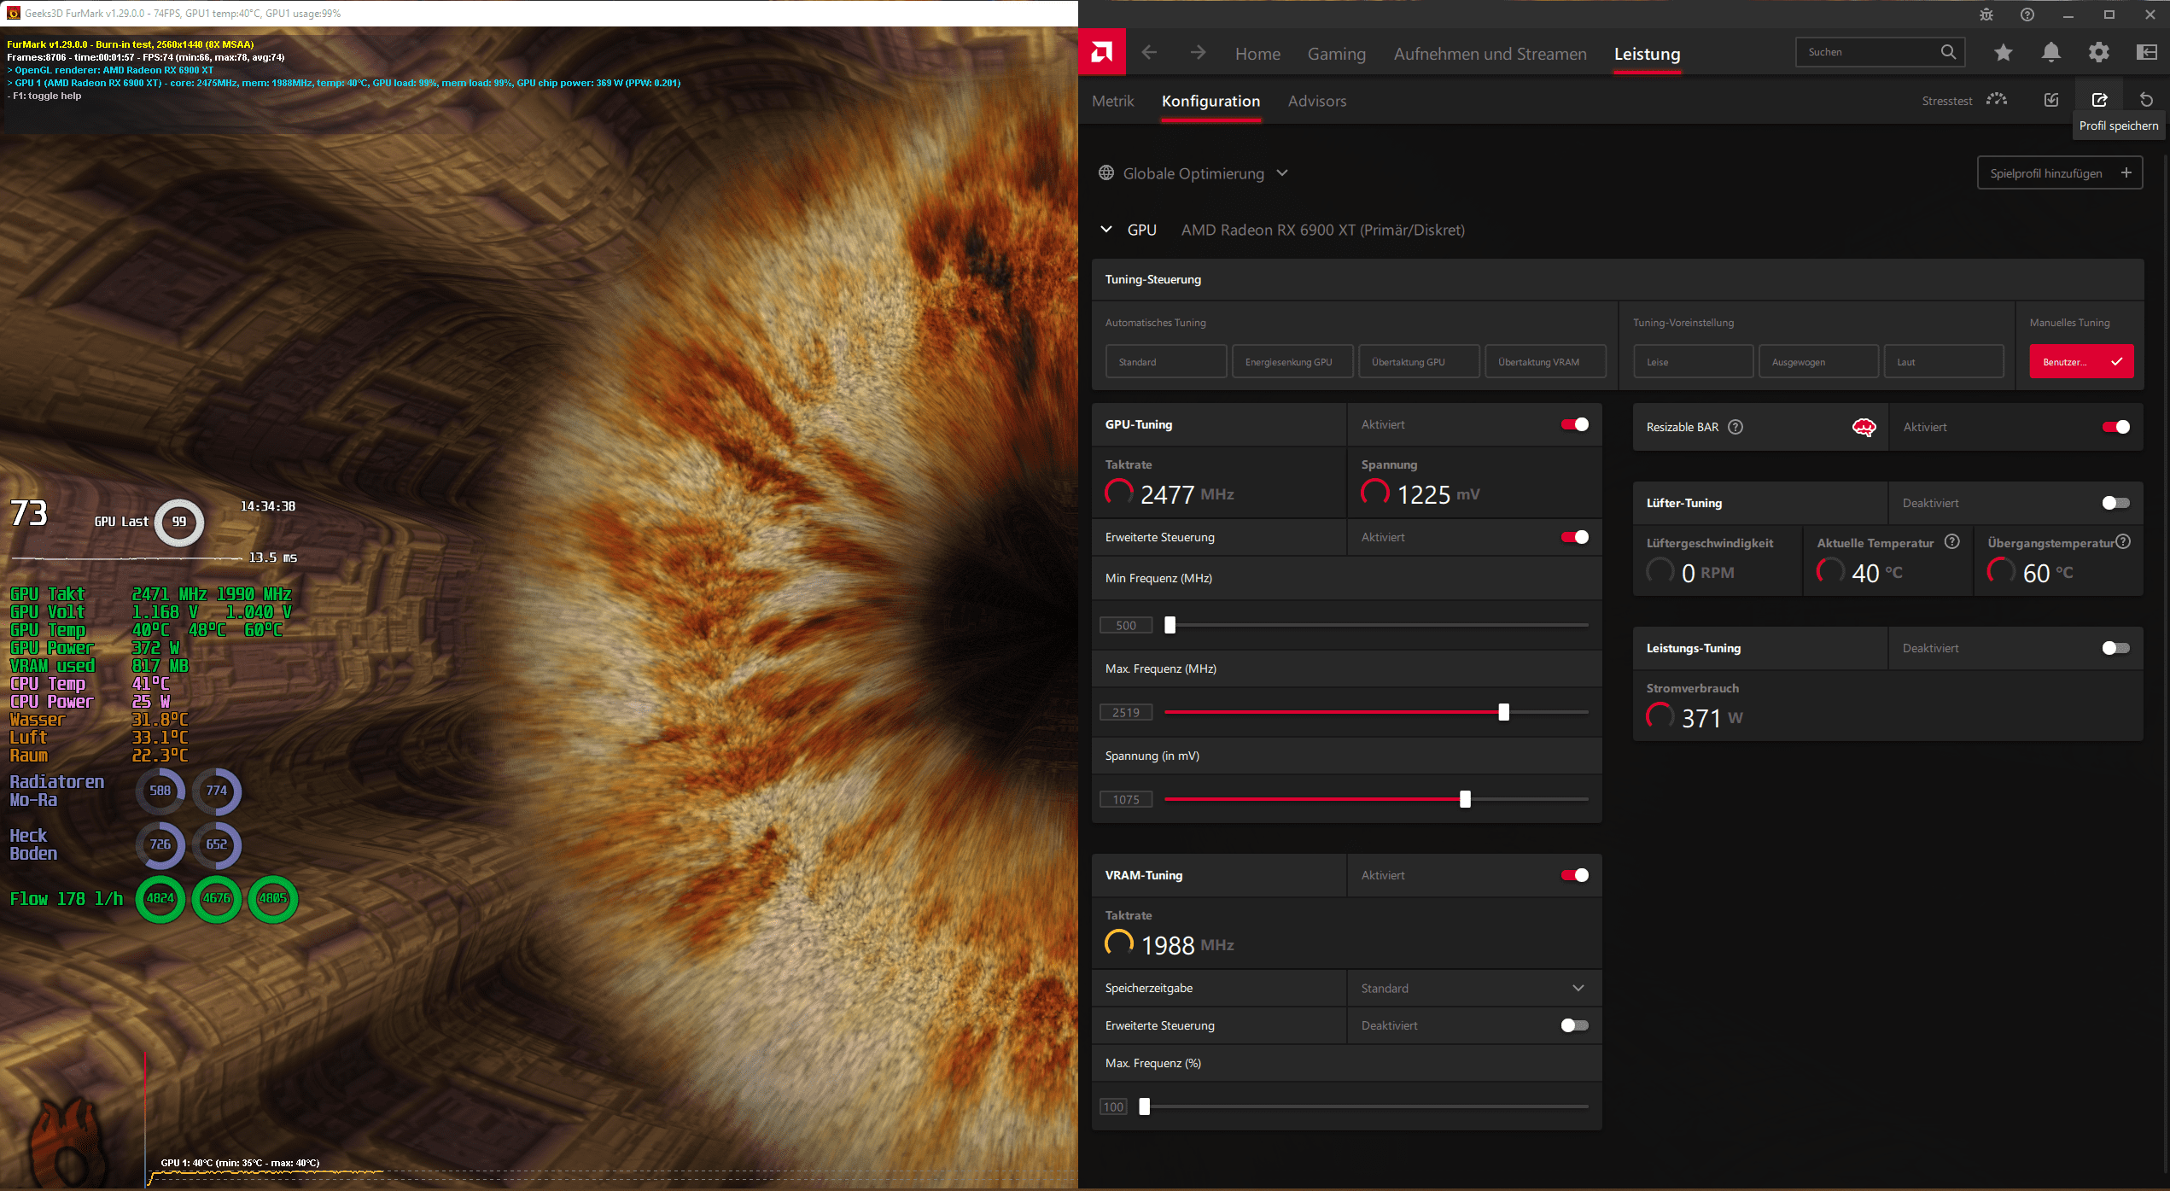Select the Konfiguration sub-tab
The image size is (2170, 1191).
point(1210,101)
